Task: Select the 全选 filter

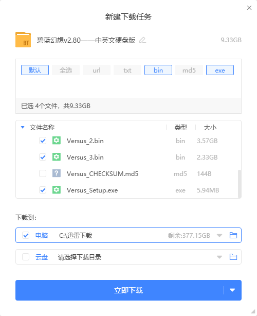Action: pyautogui.click(x=66, y=70)
